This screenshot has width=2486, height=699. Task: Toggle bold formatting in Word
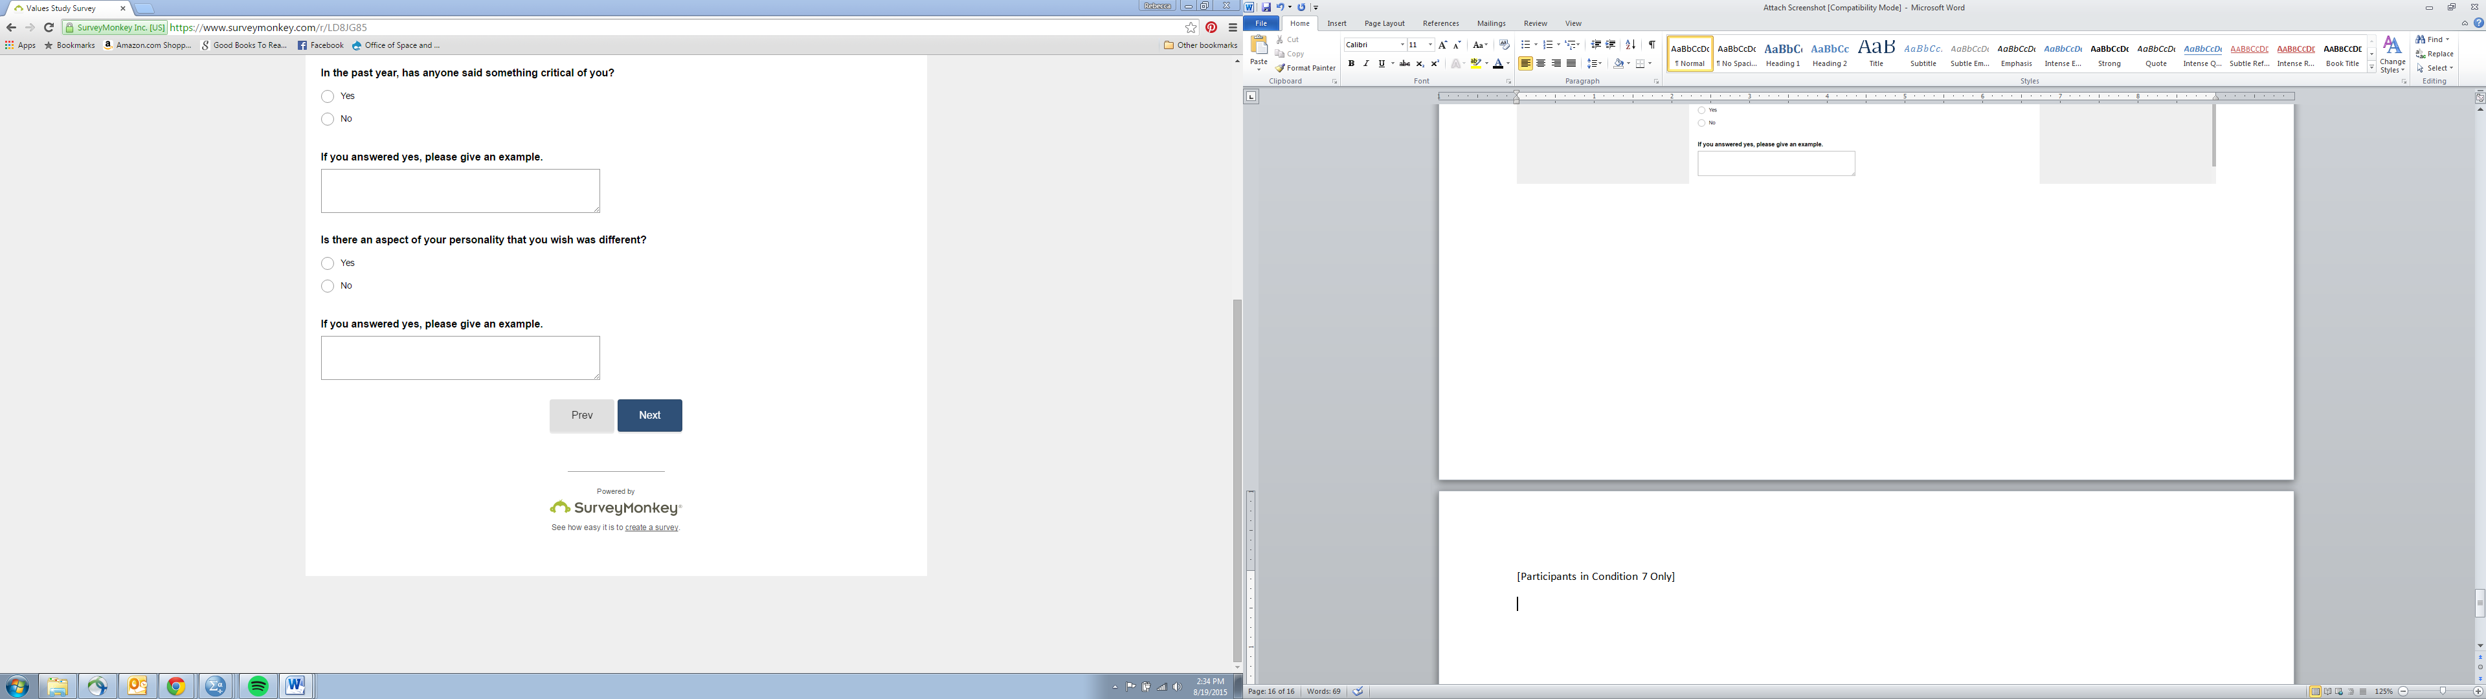[x=1351, y=63]
